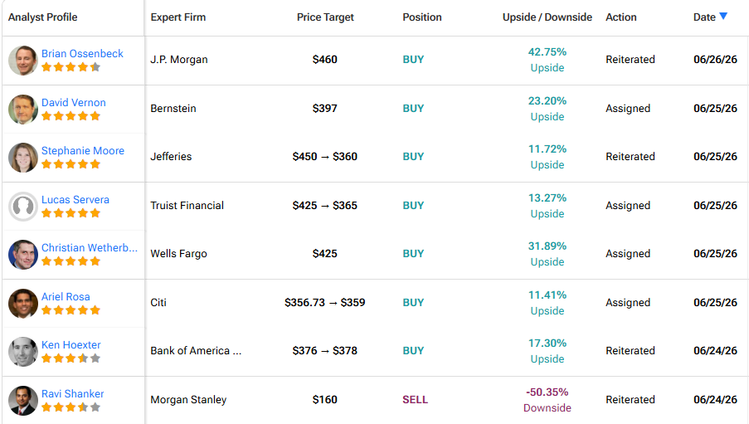Image resolution: width=749 pixels, height=424 pixels.
Task: Click Ken Hoexter's grayscale avatar
Action: point(23,351)
